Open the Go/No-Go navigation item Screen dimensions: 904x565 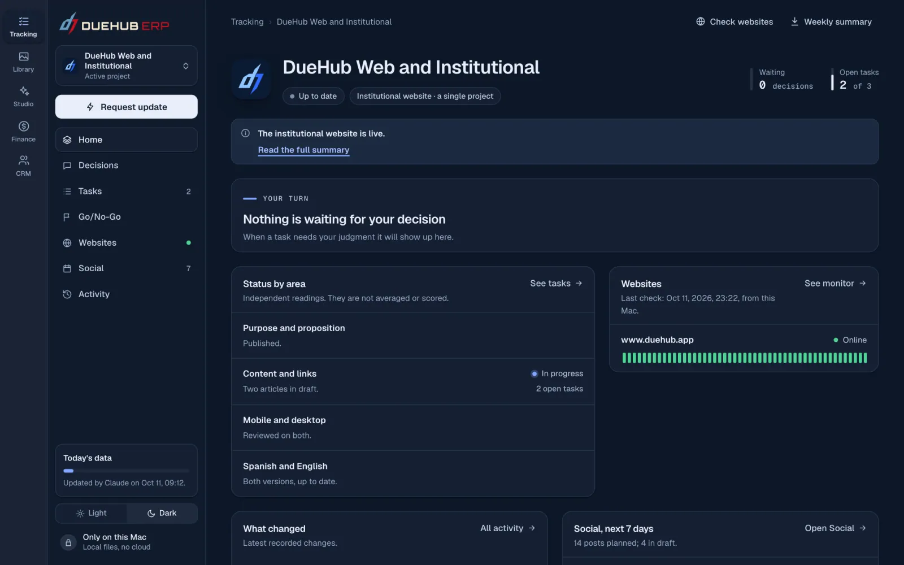[127, 217]
